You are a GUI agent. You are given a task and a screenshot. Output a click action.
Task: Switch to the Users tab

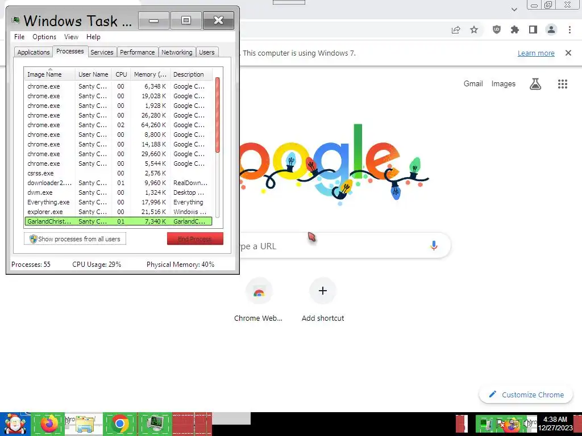207,52
